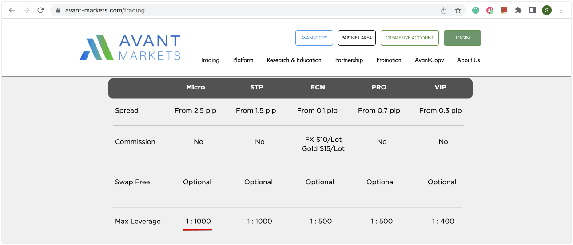The width and height of the screenshot is (573, 245).
Task: Open the About Us menu item
Action: (x=468, y=60)
